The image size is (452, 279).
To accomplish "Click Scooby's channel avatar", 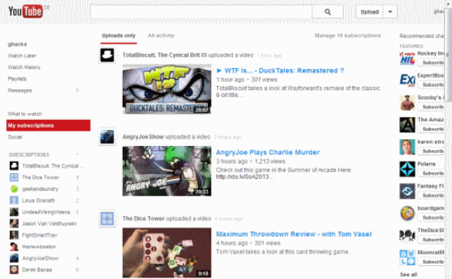I will point(407,102).
